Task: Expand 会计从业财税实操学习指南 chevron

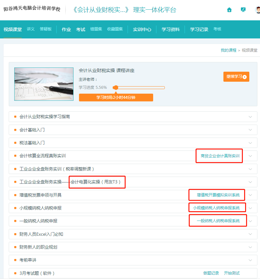Action: (x=250, y=117)
